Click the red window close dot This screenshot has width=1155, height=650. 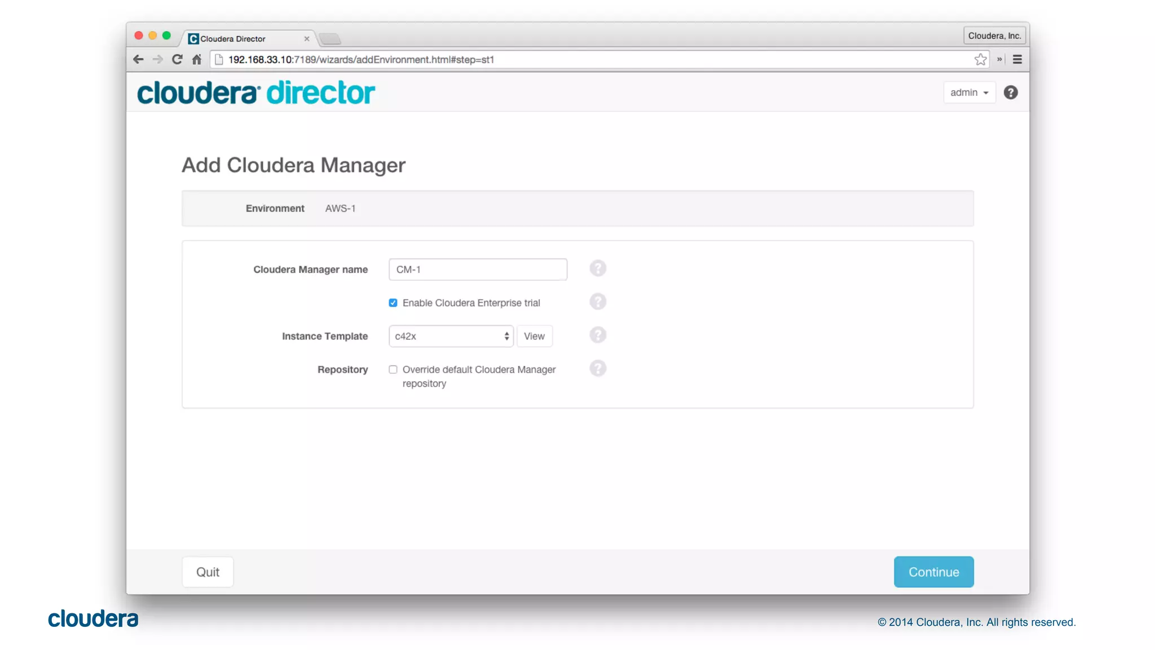[x=139, y=36]
